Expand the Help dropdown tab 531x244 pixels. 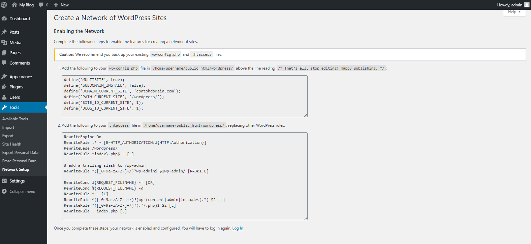pyautogui.click(x=514, y=12)
